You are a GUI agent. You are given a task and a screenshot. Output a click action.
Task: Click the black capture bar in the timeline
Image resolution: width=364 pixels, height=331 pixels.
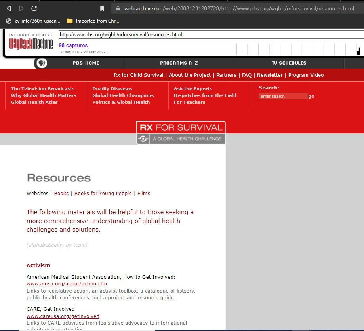coord(358,51)
